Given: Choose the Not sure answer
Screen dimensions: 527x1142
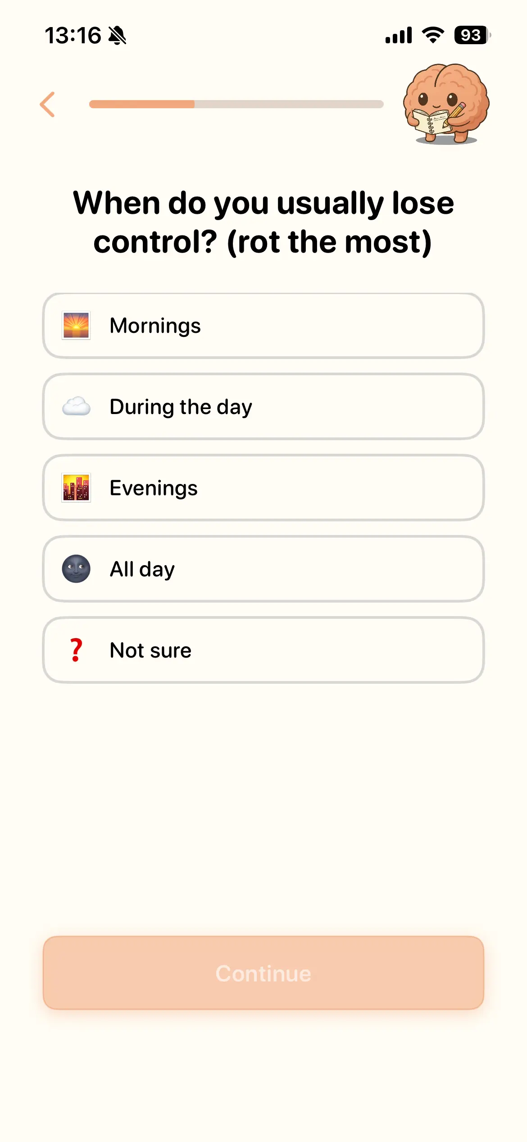Looking at the screenshot, I should pyautogui.click(x=263, y=650).
